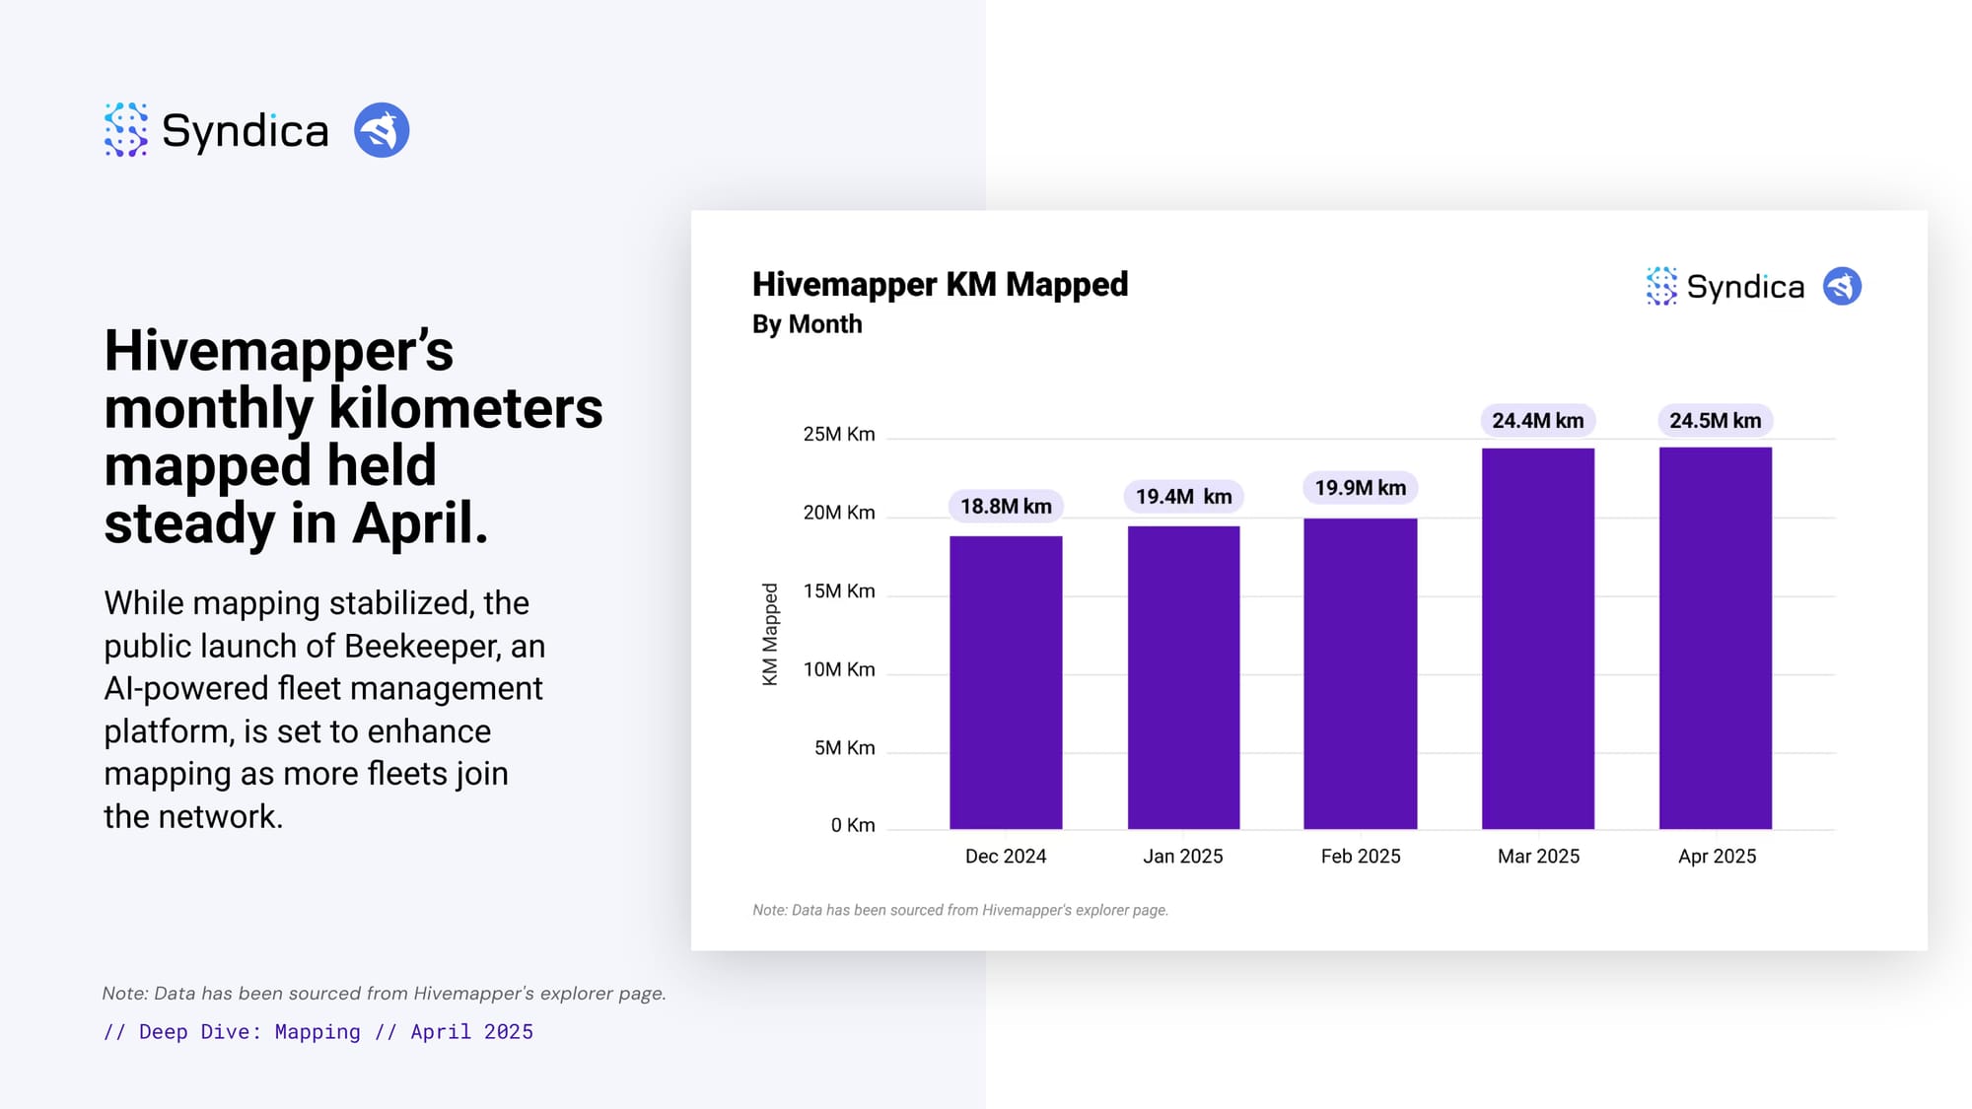Click the Deep Dive Mapping April 2025 footer text
1972x1109 pixels.
point(318,1031)
